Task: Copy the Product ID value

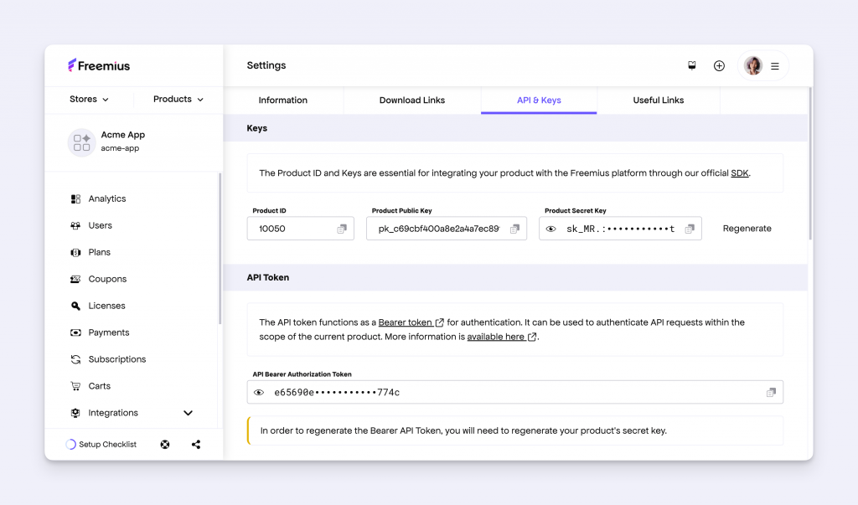Action: click(342, 229)
